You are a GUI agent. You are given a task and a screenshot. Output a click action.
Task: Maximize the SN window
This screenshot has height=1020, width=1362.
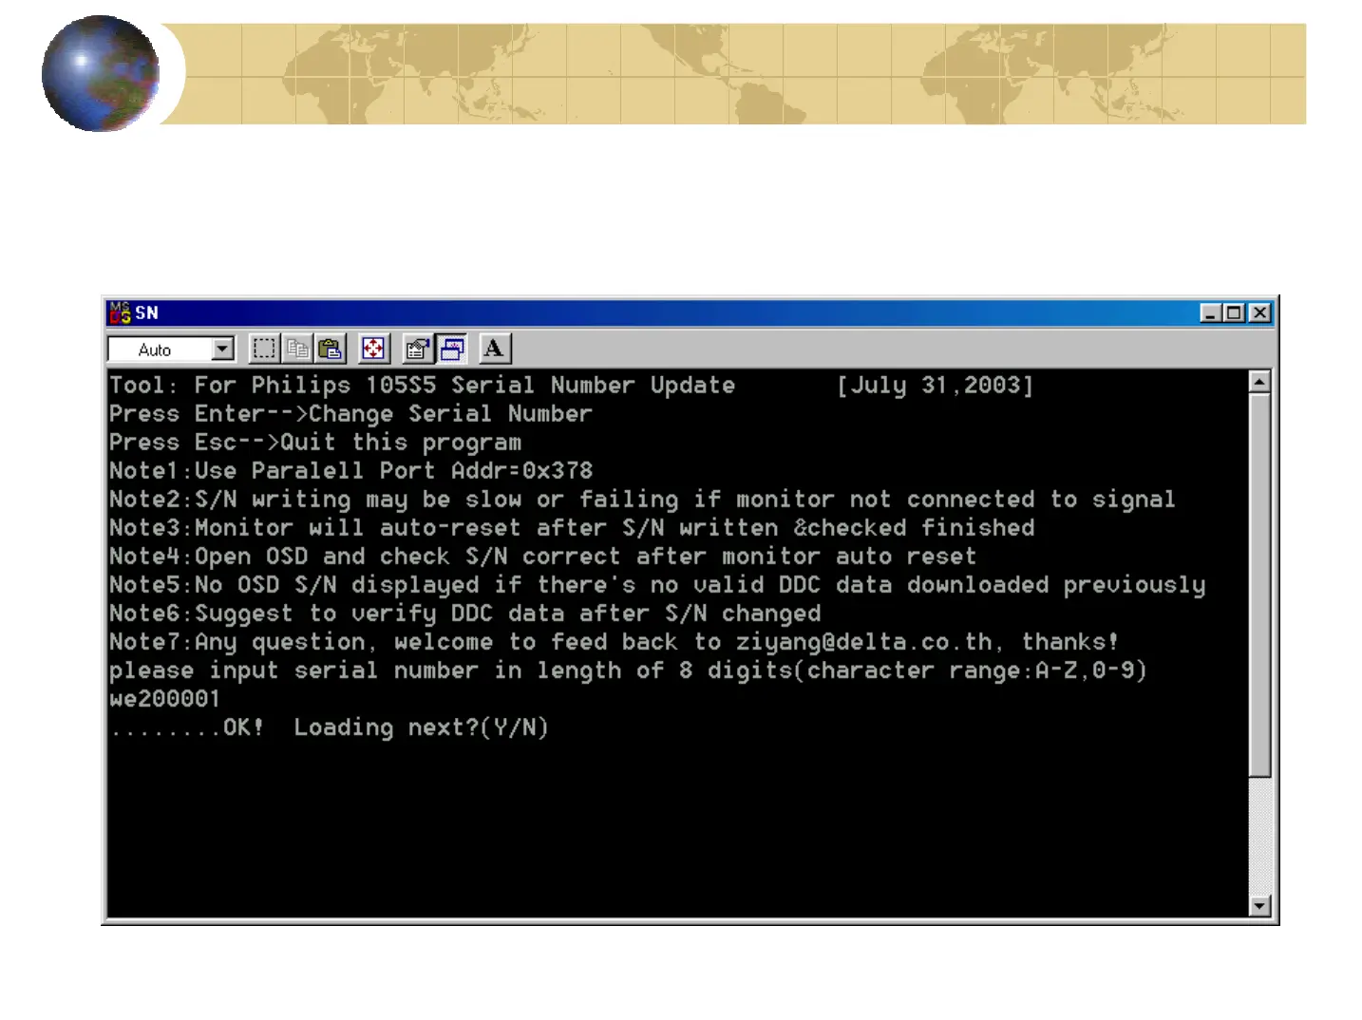(1234, 312)
